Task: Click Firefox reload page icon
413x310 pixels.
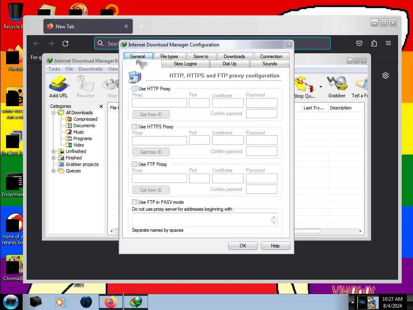Action: click(65, 44)
